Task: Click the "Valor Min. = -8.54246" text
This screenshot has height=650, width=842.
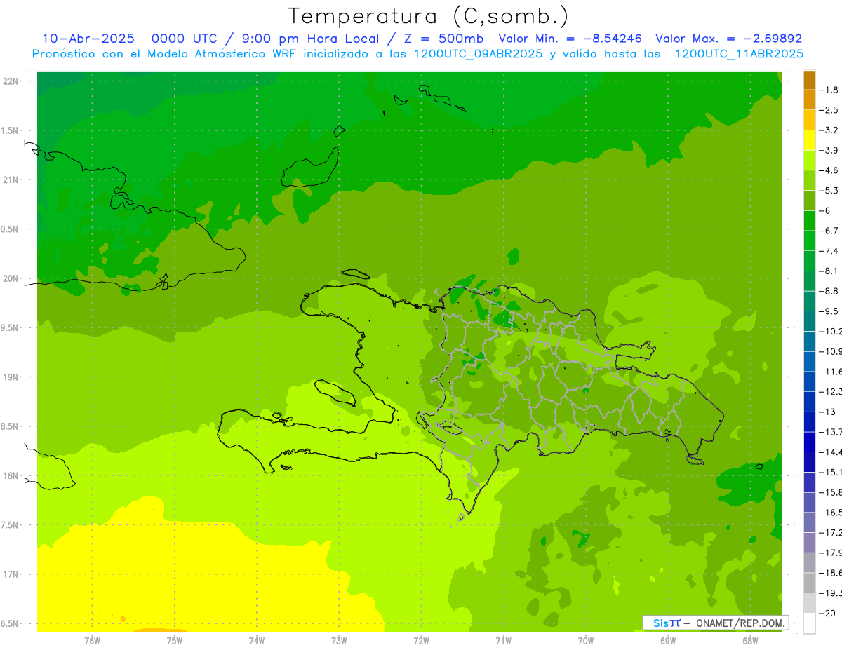Action: [x=569, y=39]
